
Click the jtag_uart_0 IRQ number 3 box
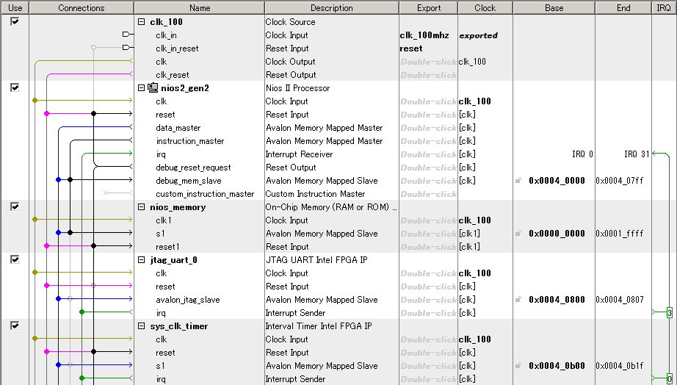point(670,314)
